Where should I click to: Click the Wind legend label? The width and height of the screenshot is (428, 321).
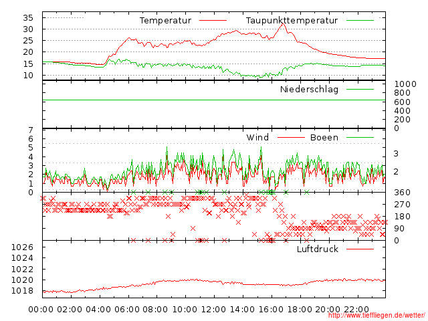(257, 137)
